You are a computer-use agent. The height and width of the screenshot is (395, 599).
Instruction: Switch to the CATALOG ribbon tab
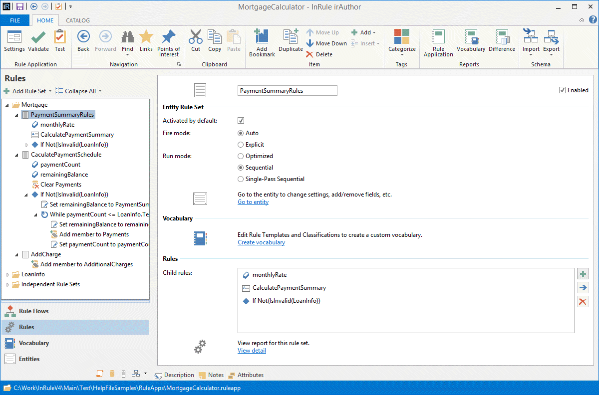click(78, 20)
